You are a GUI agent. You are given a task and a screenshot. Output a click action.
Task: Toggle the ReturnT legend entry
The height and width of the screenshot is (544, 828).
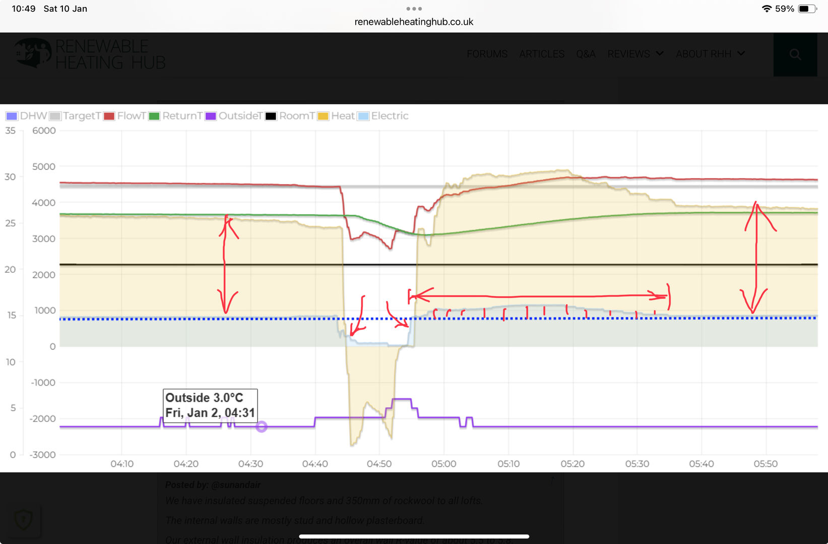(x=176, y=116)
